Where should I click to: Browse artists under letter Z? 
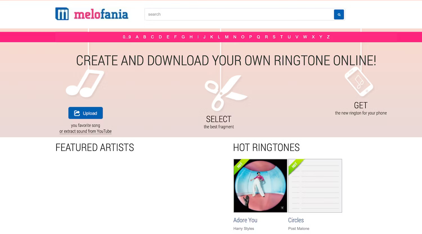pyautogui.click(x=328, y=37)
